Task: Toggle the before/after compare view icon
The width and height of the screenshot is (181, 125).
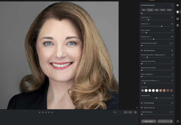Action: click(x=135, y=112)
